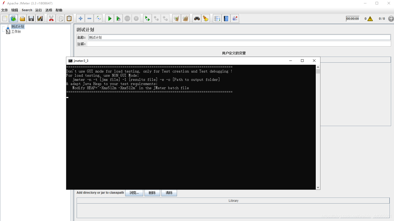The height and width of the screenshot is (221, 394).
Task: Click Reset Search yellow brush icon
Action: pos(206,18)
